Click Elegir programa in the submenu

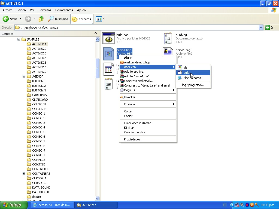point(193,85)
